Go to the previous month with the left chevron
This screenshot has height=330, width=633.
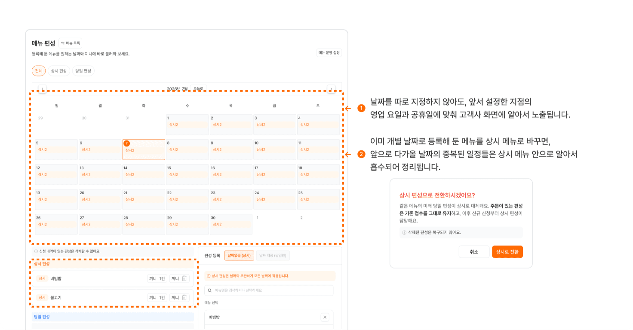42,89
